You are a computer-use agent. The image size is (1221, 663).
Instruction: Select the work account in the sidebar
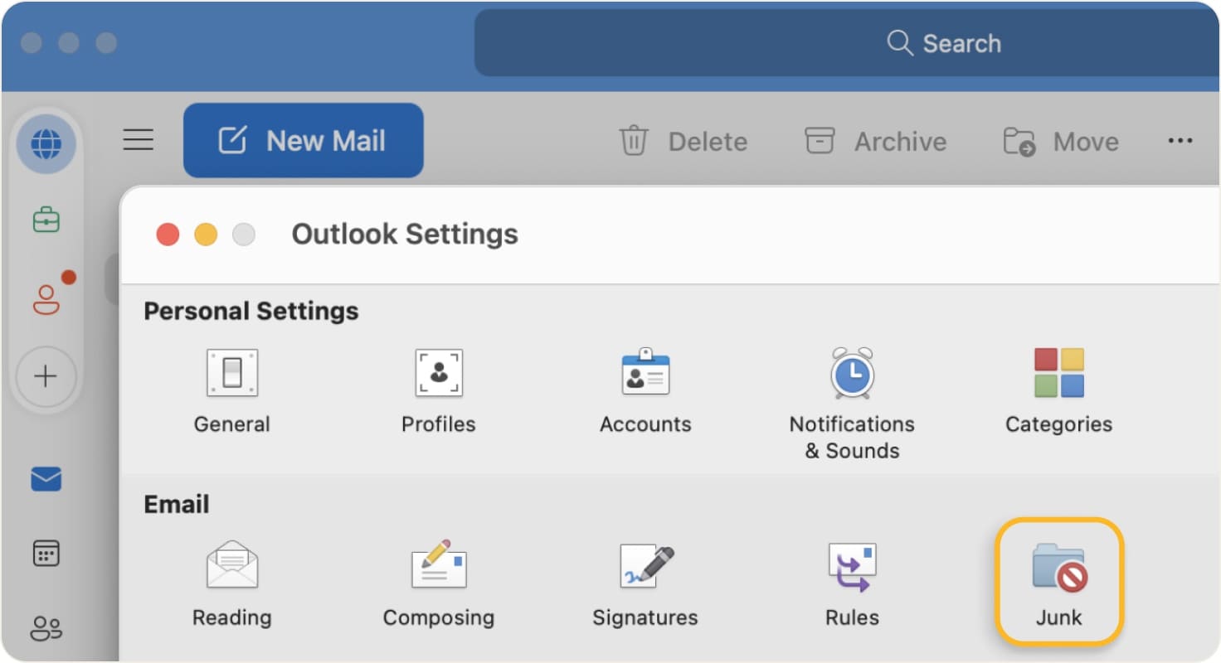tap(46, 220)
